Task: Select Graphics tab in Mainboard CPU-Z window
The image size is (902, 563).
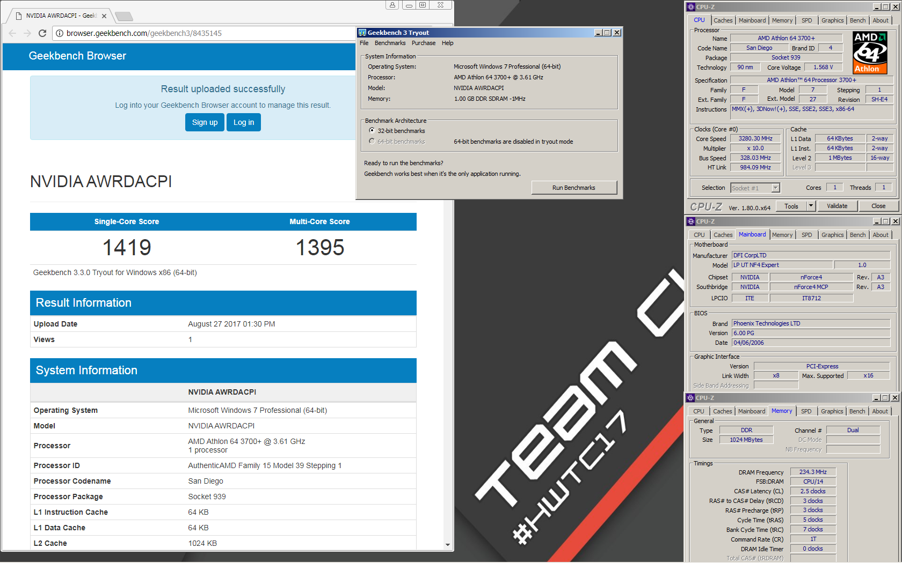Action: [833, 235]
